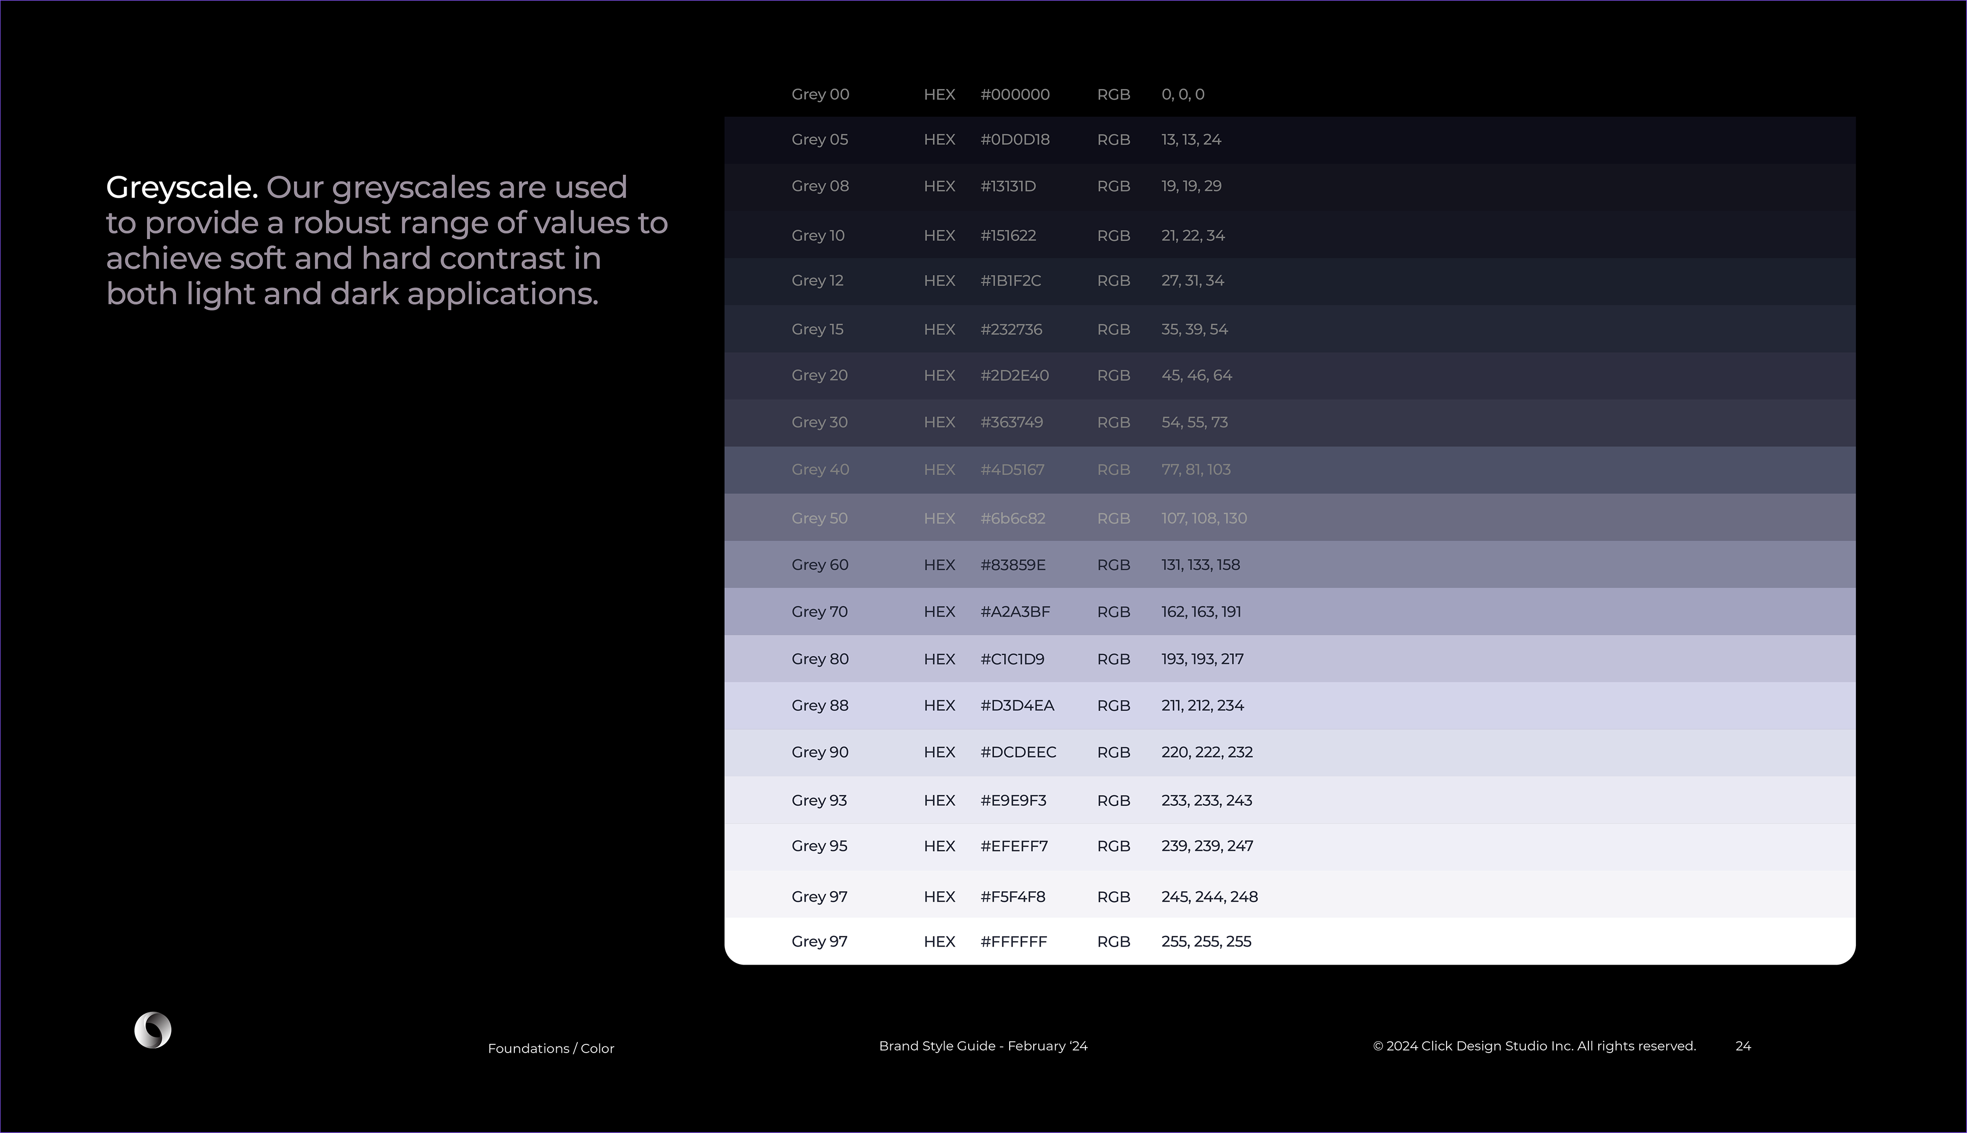Select hex value #232736
The width and height of the screenshot is (1967, 1133).
point(1011,329)
